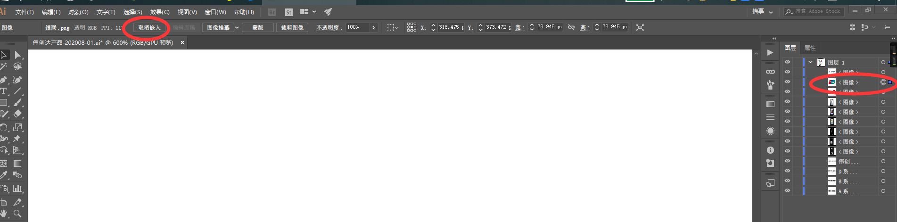Toggle visibility of the D系 layer item

(x=787, y=171)
